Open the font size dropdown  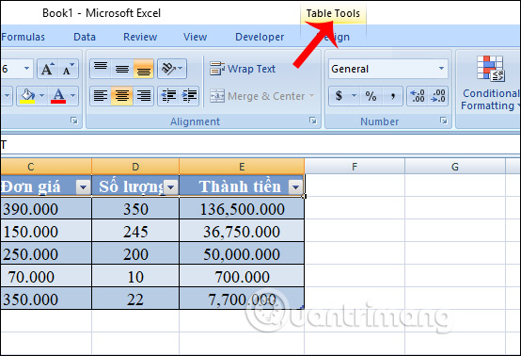pos(27,69)
